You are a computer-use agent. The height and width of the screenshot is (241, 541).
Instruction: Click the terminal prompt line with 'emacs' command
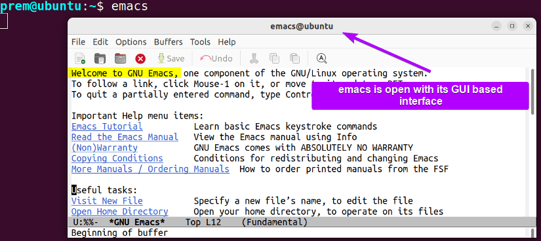[74, 6]
